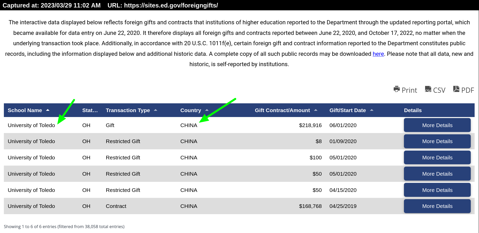
Task: Sort by Transaction Type column arrow
Action: click(x=156, y=110)
